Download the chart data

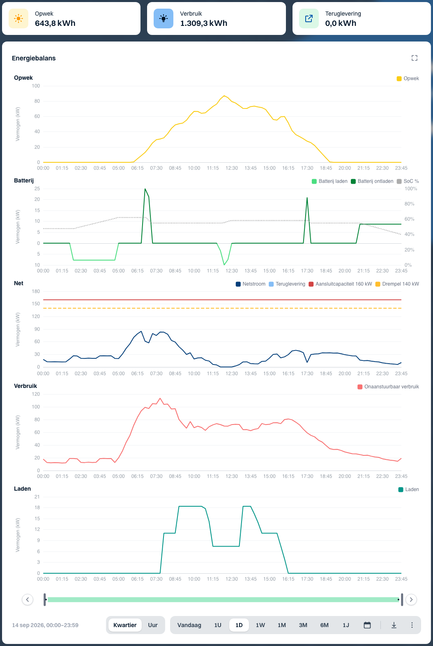[x=394, y=625]
